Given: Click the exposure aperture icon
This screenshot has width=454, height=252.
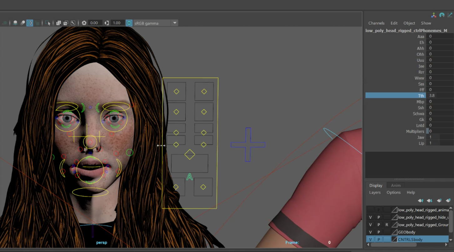Looking at the screenshot, I should tap(84, 23).
